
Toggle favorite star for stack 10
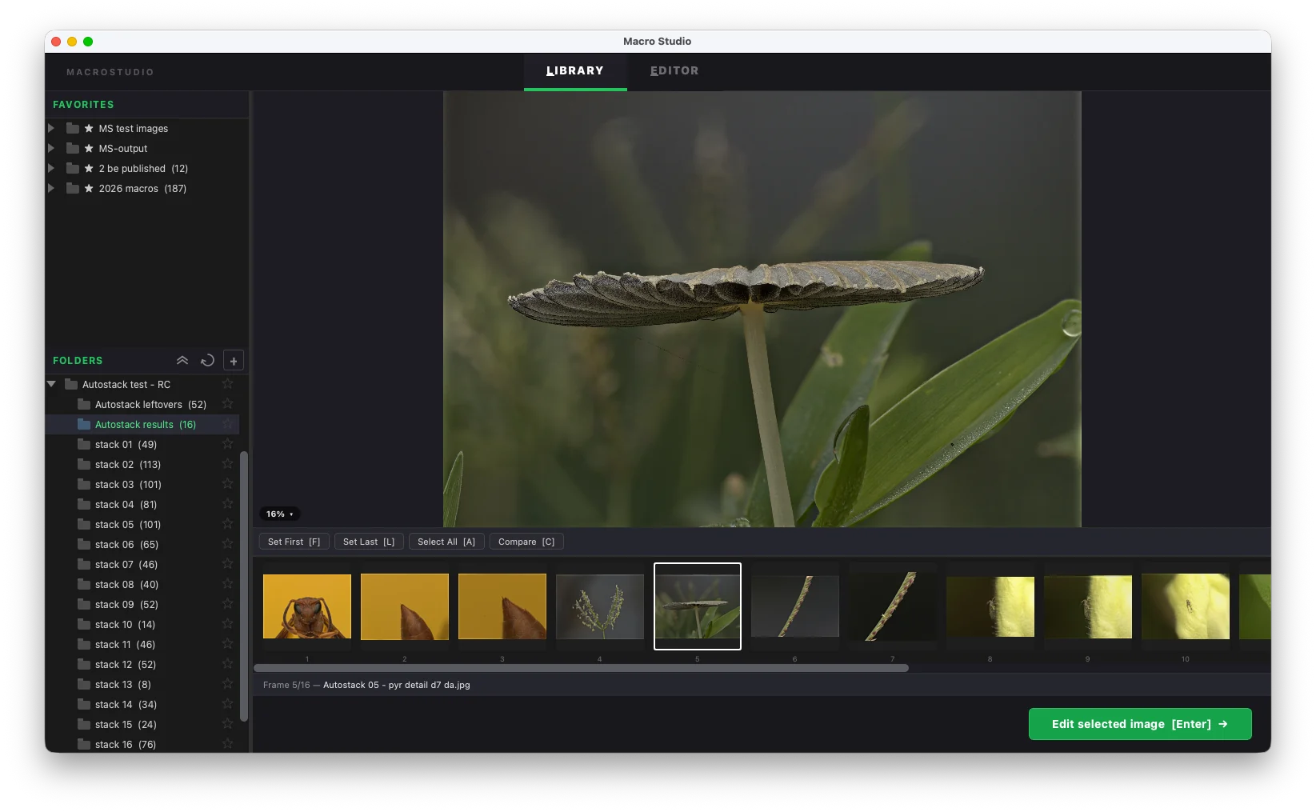228,624
